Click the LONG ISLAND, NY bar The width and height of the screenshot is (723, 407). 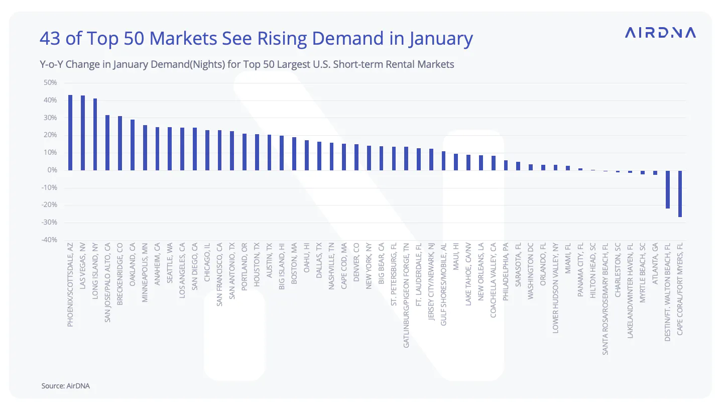(x=95, y=134)
